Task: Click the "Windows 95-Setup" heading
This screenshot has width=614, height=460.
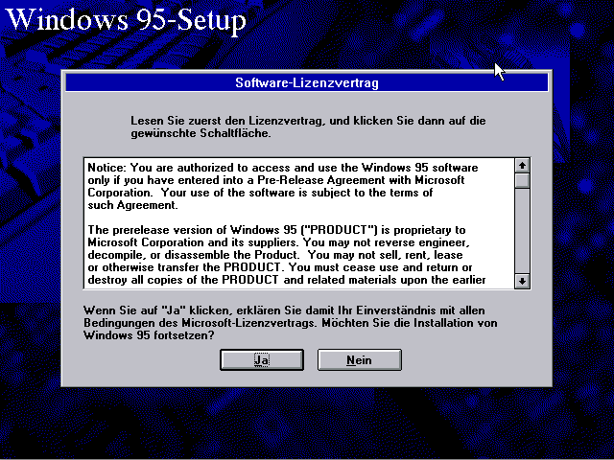Action: pyautogui.click(x=126, y=19)
